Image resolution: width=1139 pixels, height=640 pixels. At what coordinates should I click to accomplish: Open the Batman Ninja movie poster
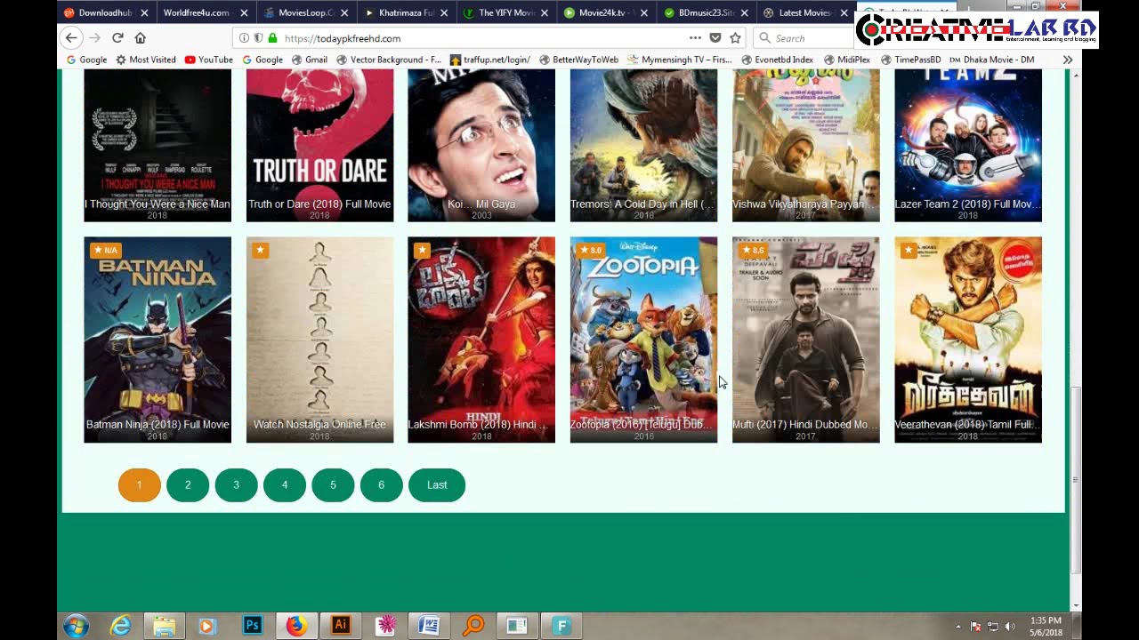(158, 340)
